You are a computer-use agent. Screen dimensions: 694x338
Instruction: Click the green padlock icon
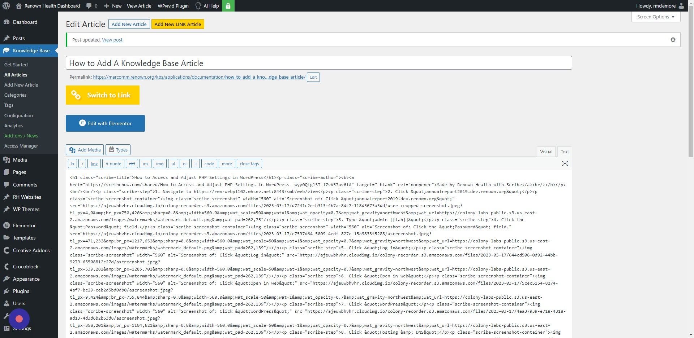[x=228, y=6]
